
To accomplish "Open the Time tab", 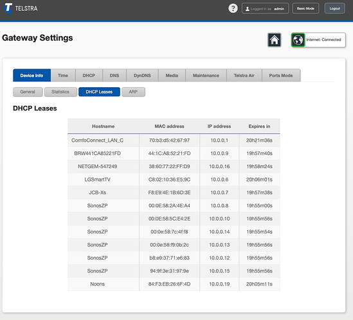I will point(63,76).
